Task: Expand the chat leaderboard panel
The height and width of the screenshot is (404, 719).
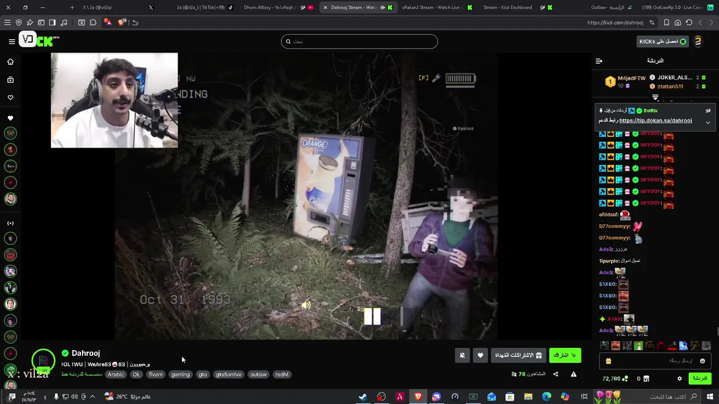Action: click(x=655, y=98)
